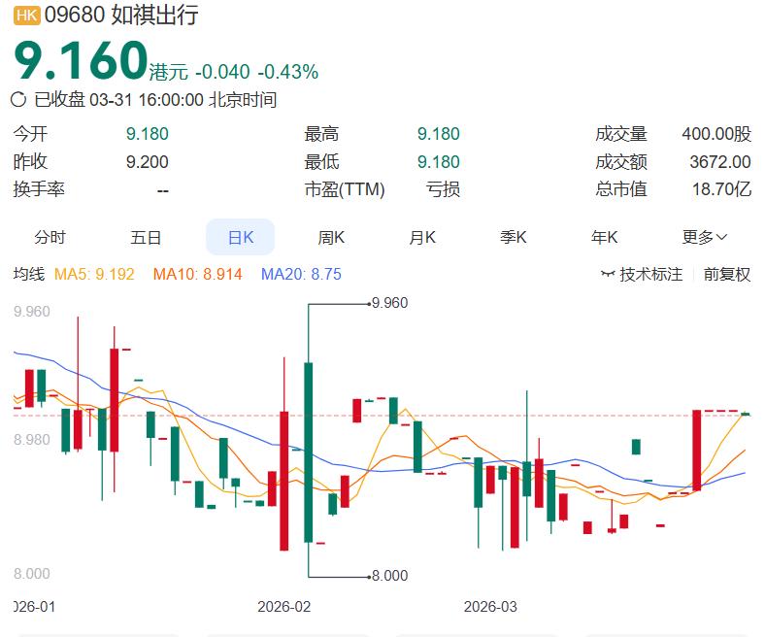
Task: Click the MA10: 8.914 indicator
Action: (198, 275)
